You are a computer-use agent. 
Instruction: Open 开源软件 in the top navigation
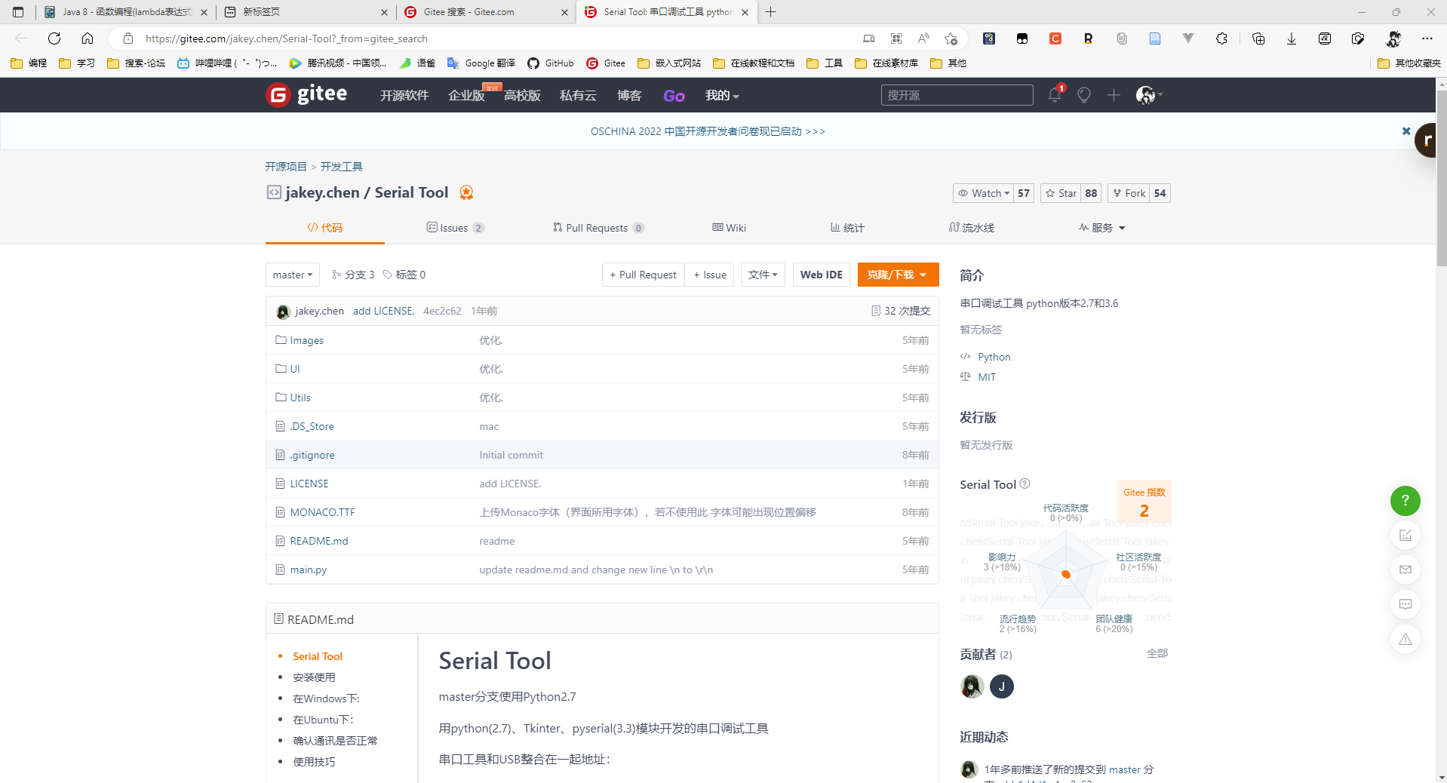(404, 95)
